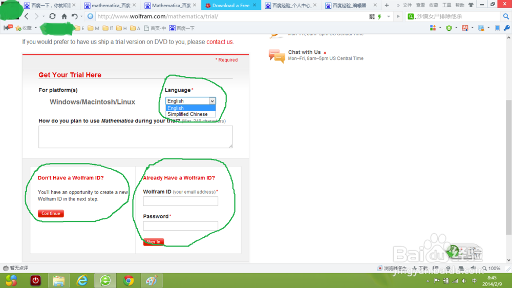Expand dropdown next to green shield icon
The width and height of the screenshot is (512, 288).
point(456,28)
